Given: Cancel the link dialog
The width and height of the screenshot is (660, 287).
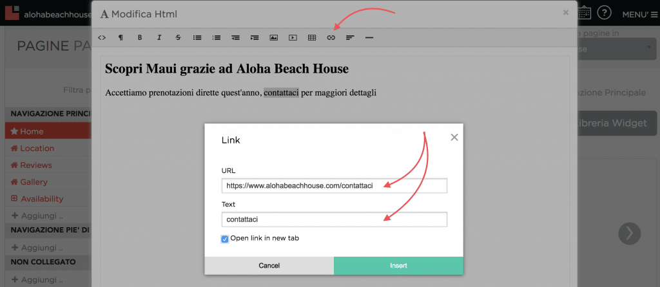Looking at the screenshot, I should coord(269,266).
